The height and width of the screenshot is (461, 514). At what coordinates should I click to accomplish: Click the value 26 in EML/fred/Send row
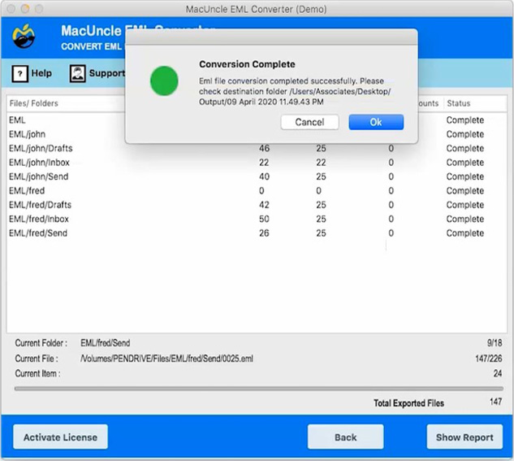[264, 233]
